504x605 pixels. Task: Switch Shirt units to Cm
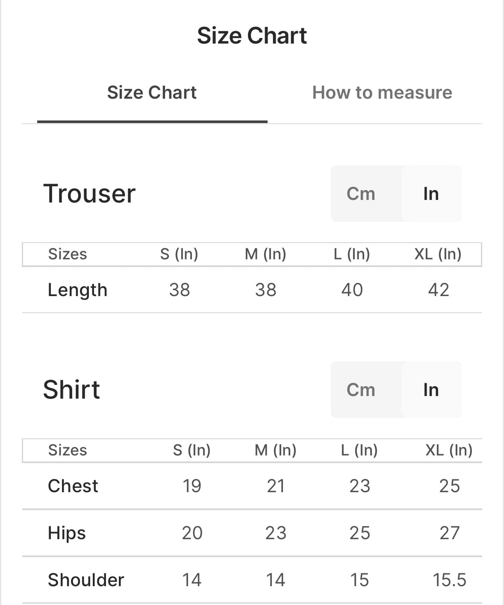(x=361, y=390)
